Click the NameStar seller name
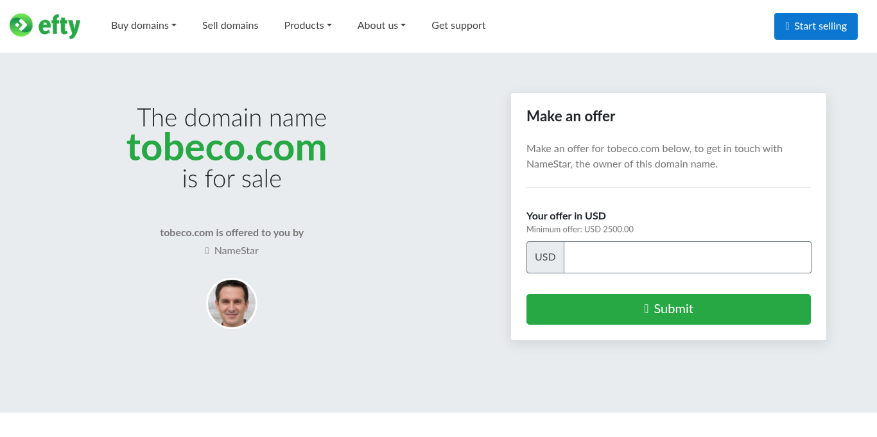The image size is (877, 437). pyautogui.click(x=236, y=251)
